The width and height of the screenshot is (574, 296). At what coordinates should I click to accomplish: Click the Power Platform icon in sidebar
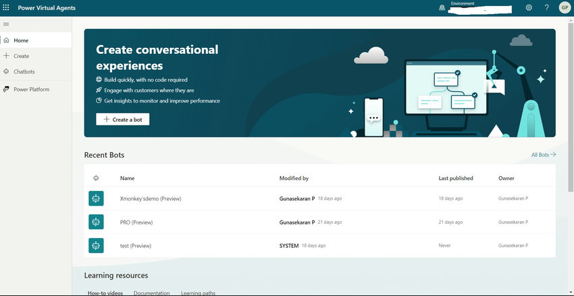[x=6, y=89]
